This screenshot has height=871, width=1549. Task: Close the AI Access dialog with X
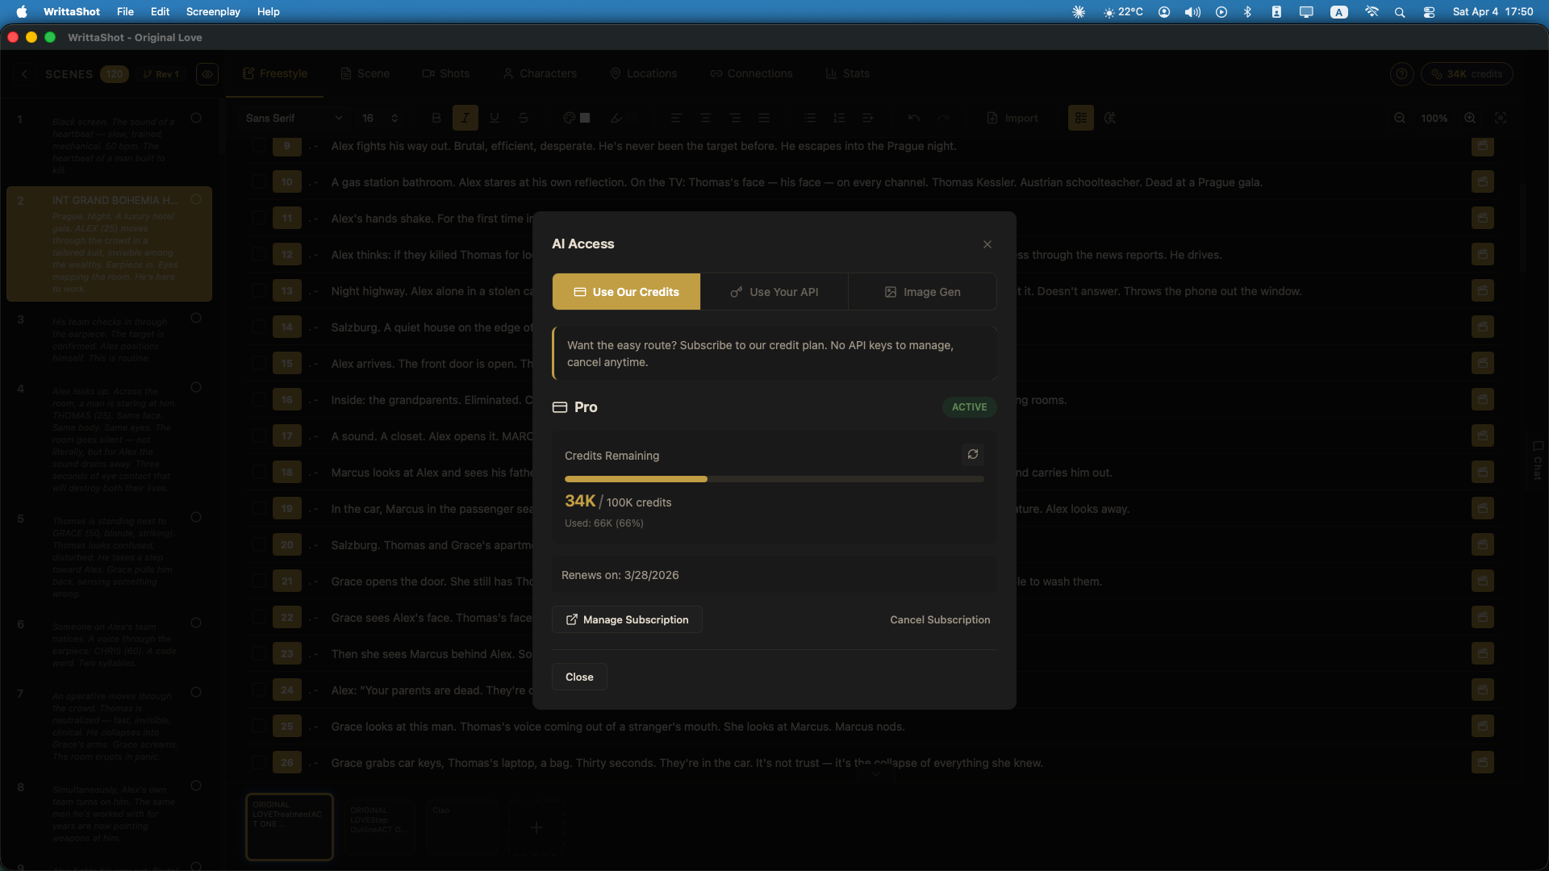pos(987,244)
